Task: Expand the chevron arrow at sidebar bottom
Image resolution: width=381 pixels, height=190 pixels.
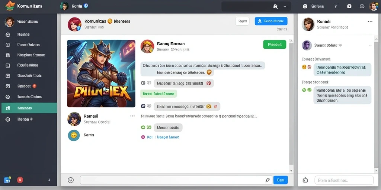Action: pyautogui.click(x=49, y=180)
